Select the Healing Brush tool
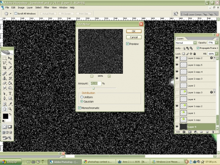The height and width of the screenshot is (165, 220). (4, 74)
